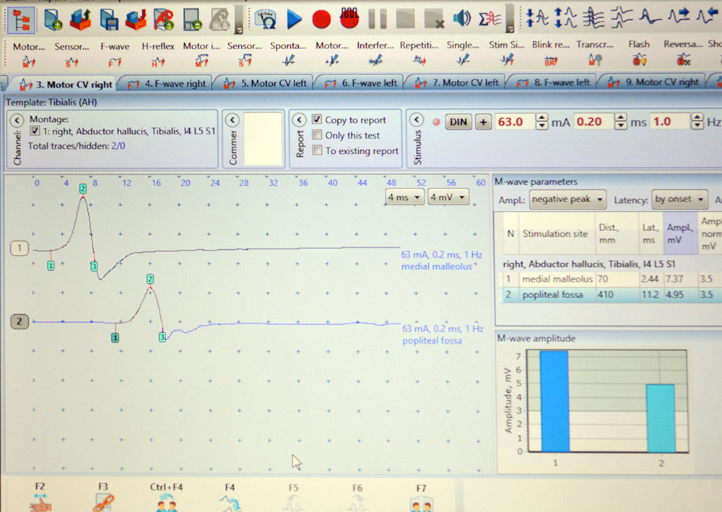Click the Ampl., mV column header
This screenshot has width=722, height=512.
[x=680, y=233]
